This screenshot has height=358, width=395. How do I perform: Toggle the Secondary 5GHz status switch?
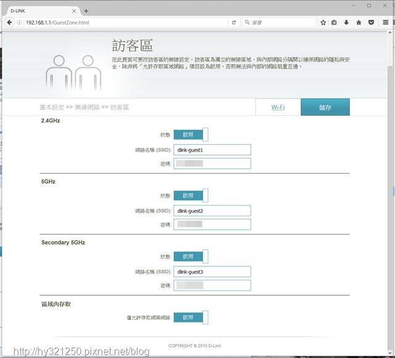(x=191, y=256)
